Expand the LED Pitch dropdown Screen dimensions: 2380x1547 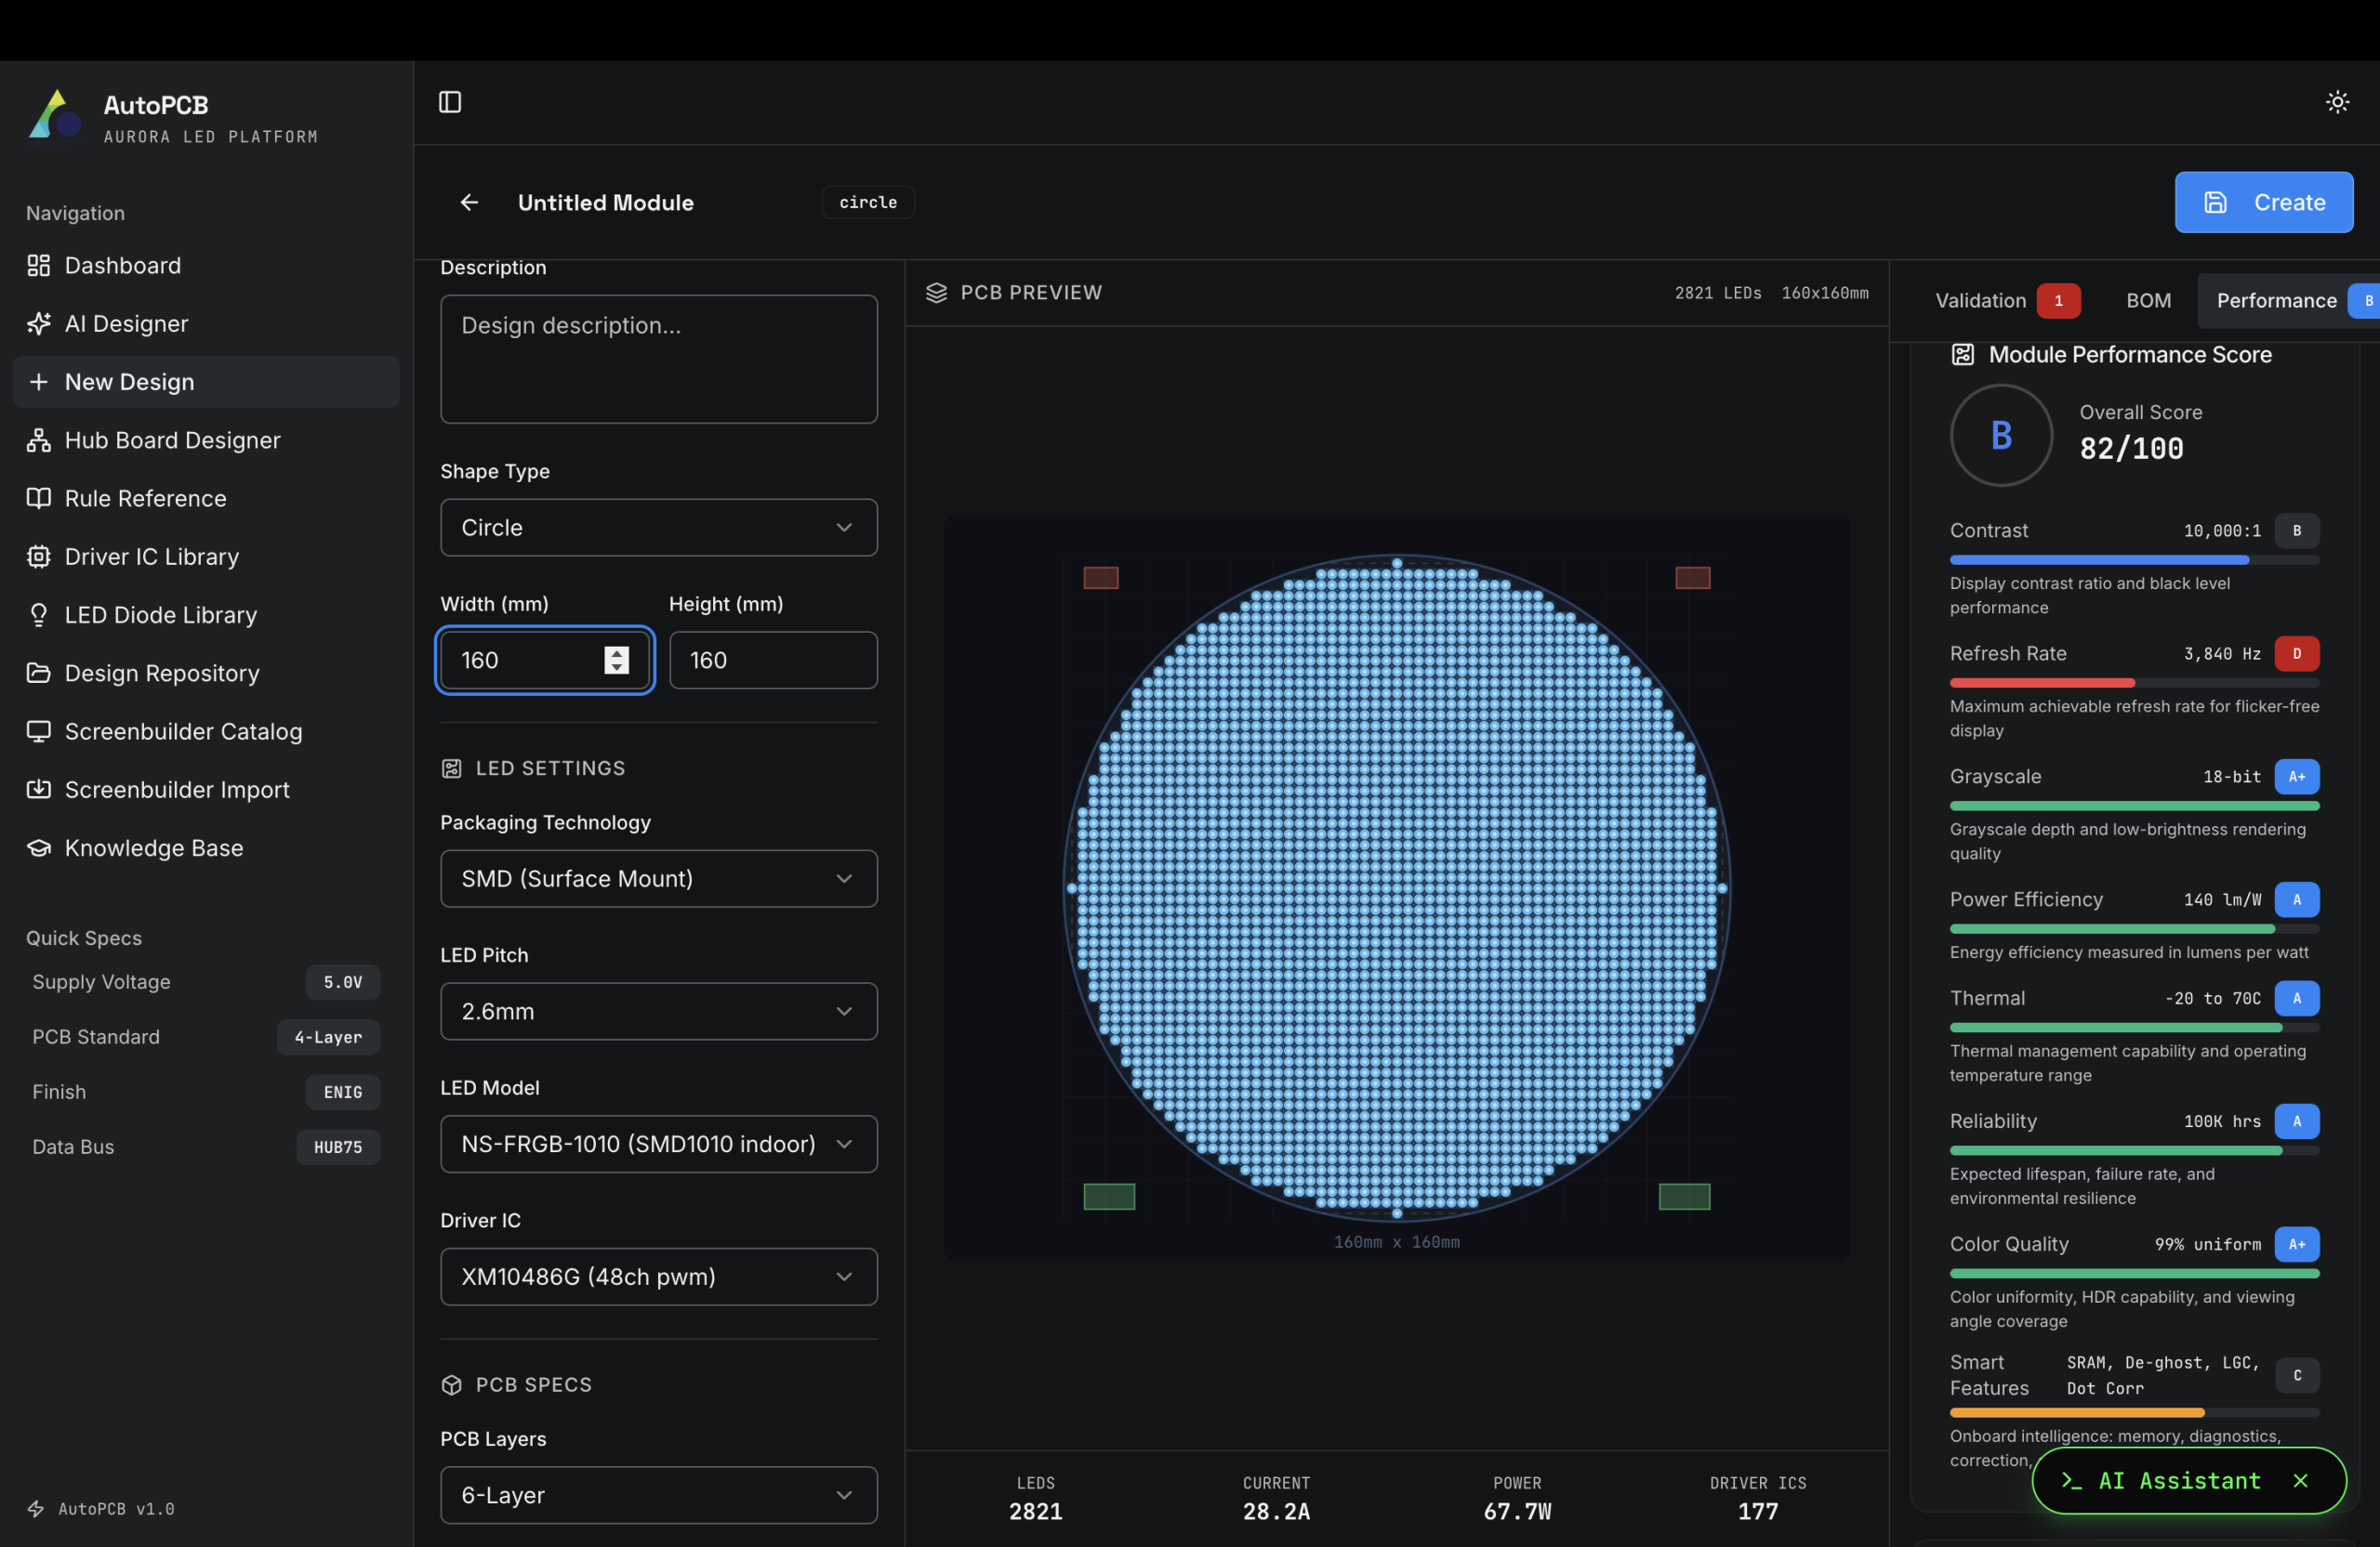658,1011
